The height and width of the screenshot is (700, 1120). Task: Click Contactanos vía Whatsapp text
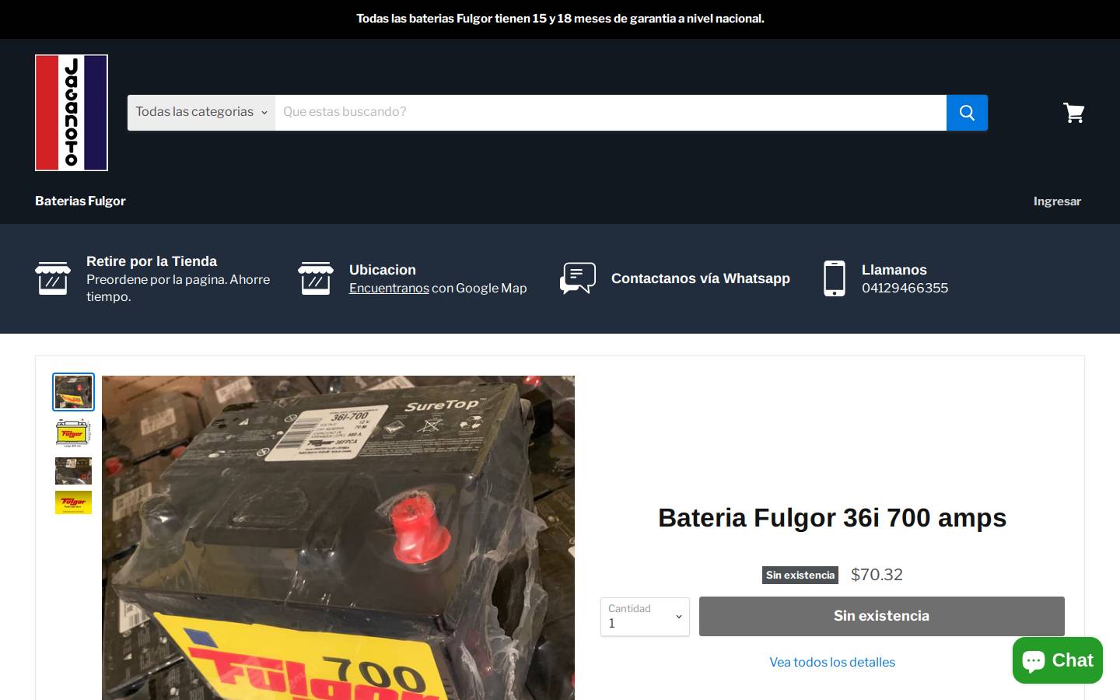(x=701, y=278)
